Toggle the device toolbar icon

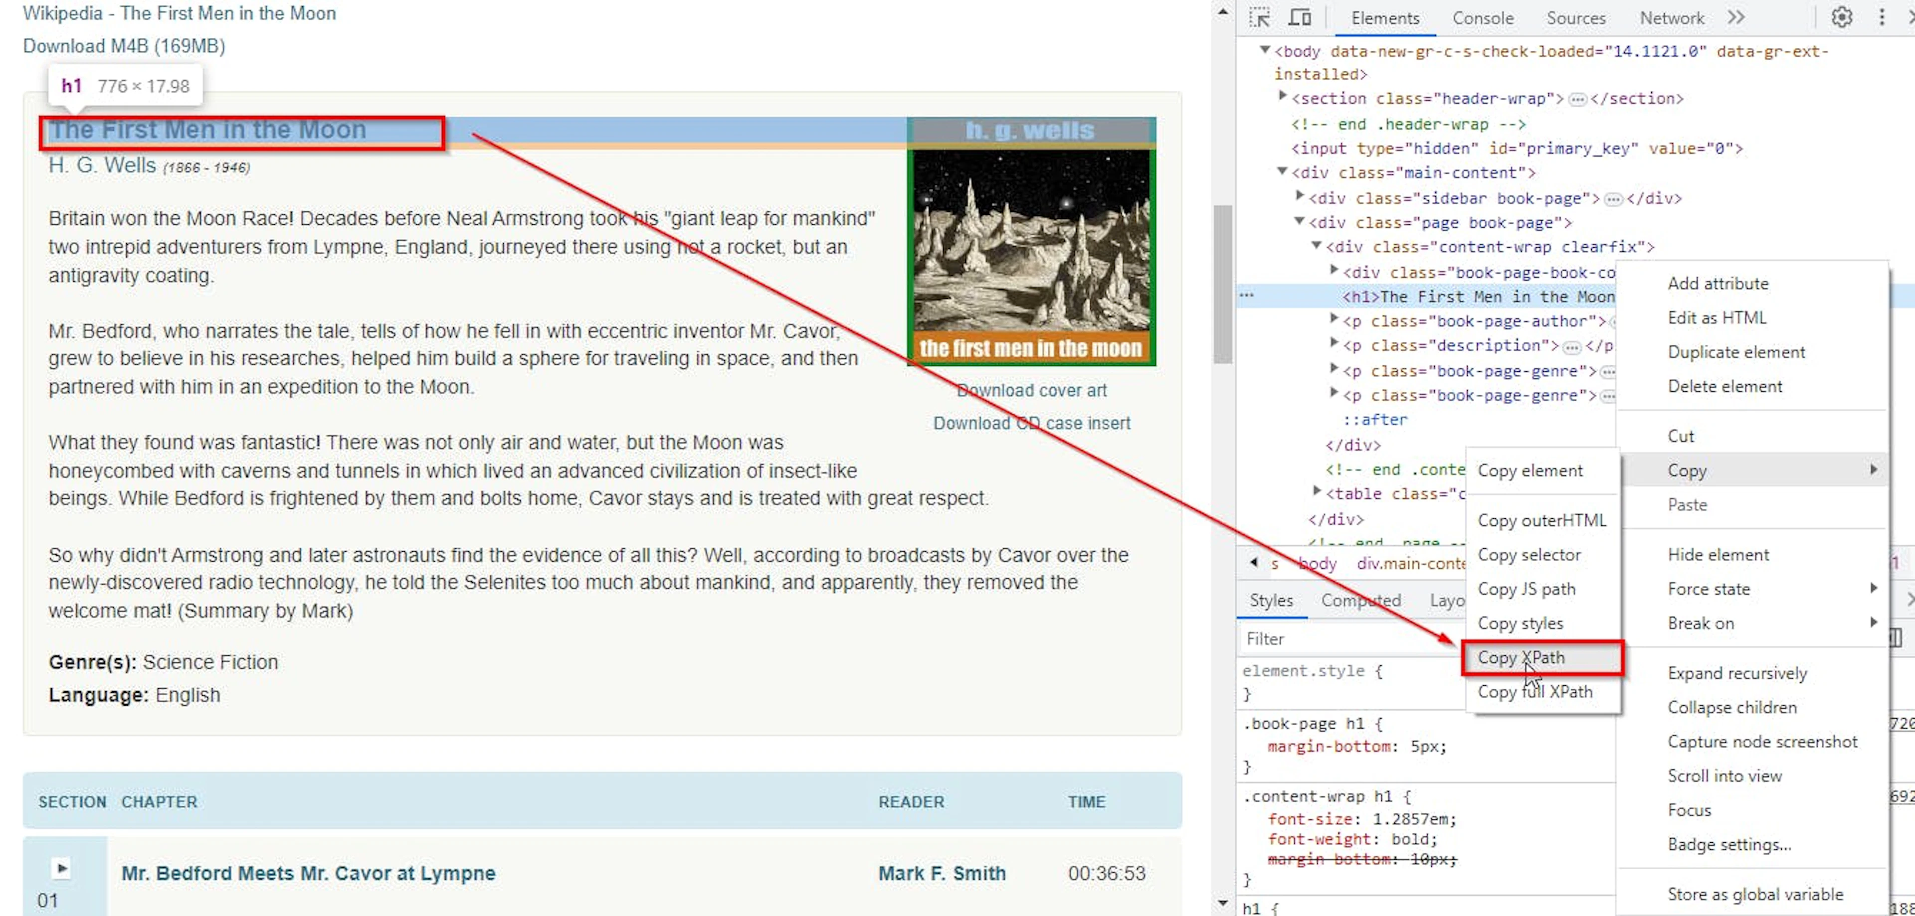1300,17
